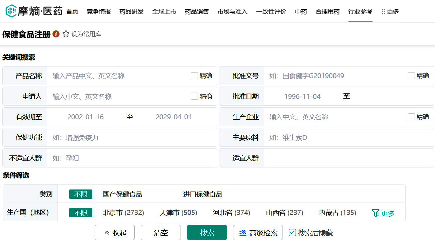Viewport: 435px width, 241px height.
Task: Collapse the search panel with 收起
Action: 115,233
